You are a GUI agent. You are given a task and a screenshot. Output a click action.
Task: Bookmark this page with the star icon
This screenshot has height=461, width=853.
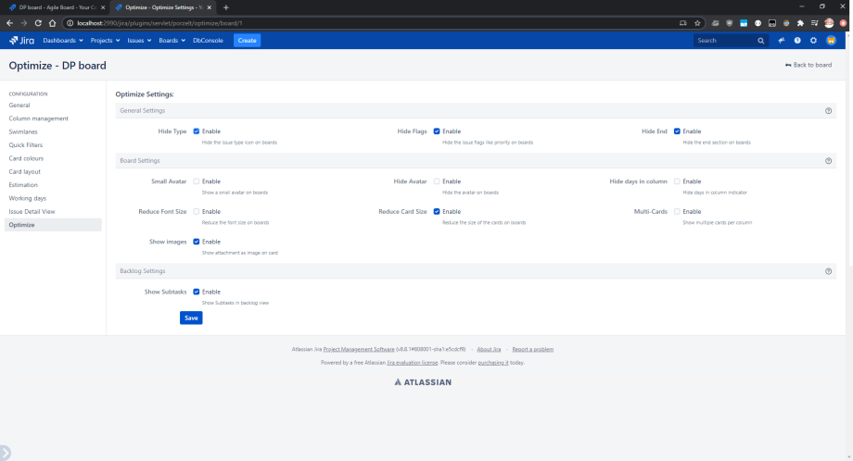point(697,23)
